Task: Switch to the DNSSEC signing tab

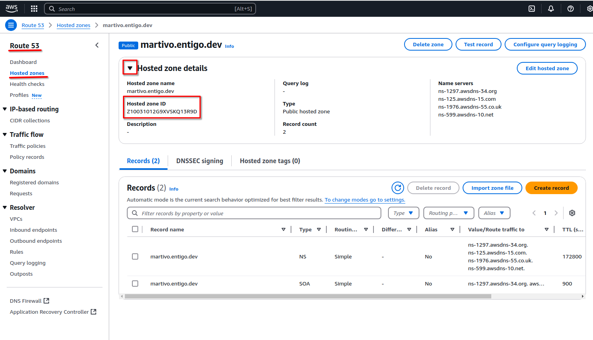Action: click(199, 161)
